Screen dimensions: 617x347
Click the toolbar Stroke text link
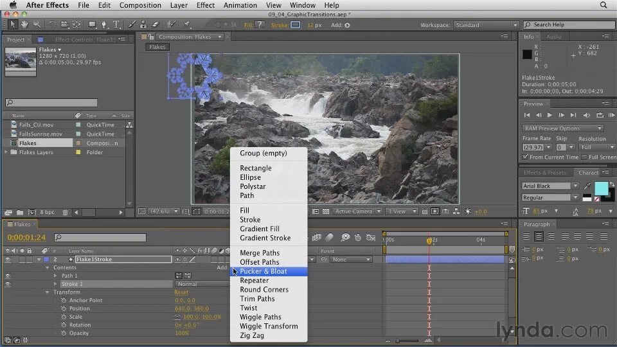(280, 25)
